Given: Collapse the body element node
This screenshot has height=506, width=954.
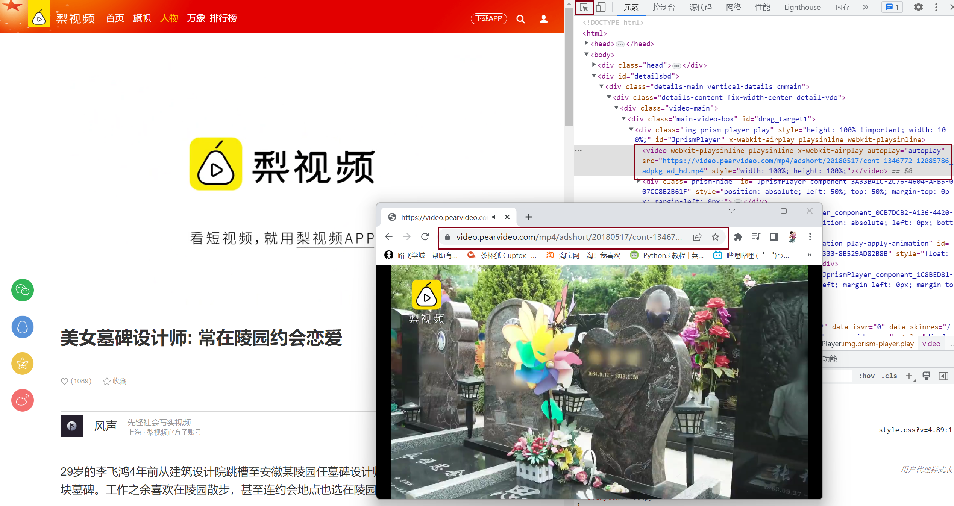Looking at the screenshot, I should click(586, 54).
